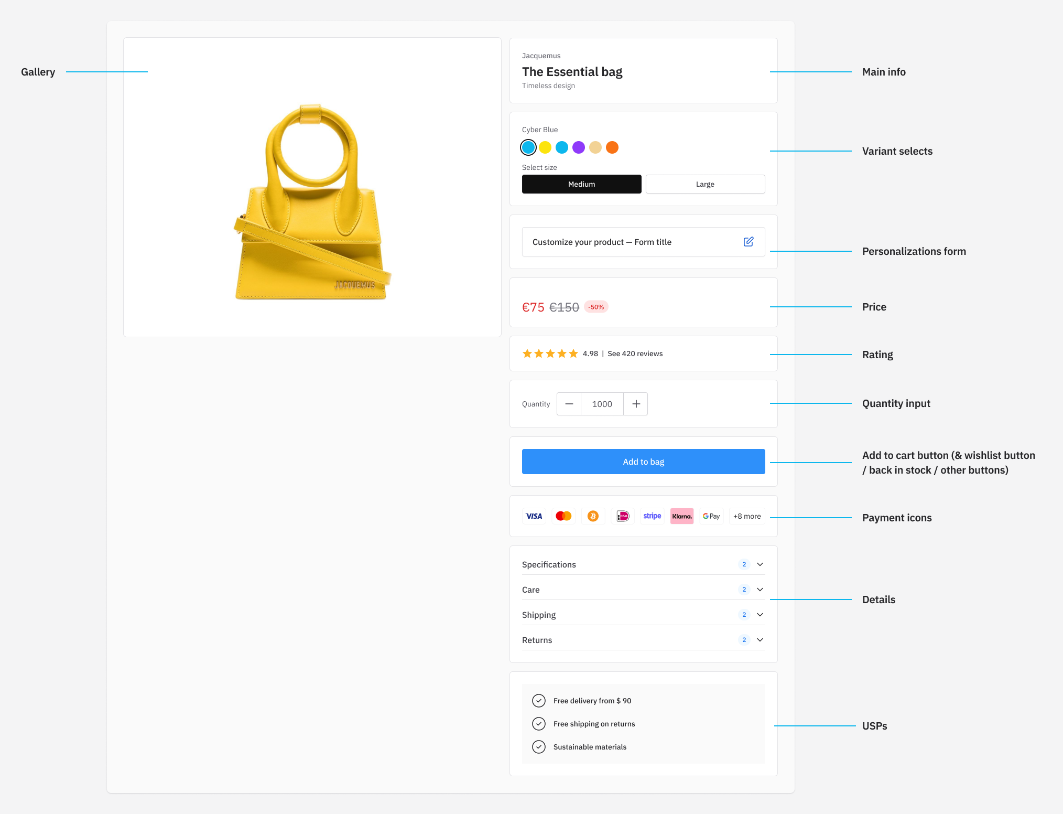Click the Bitcoin payment icon

[593, 516]
